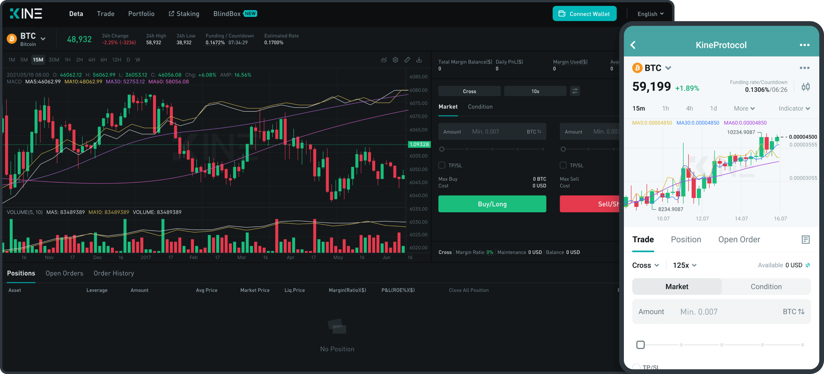
Task: Select the 30M chart interval
Action: (54, 60)
